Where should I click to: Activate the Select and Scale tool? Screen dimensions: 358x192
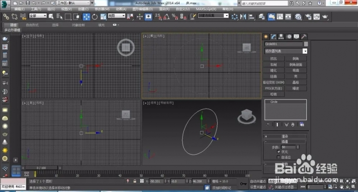point(103,17)
